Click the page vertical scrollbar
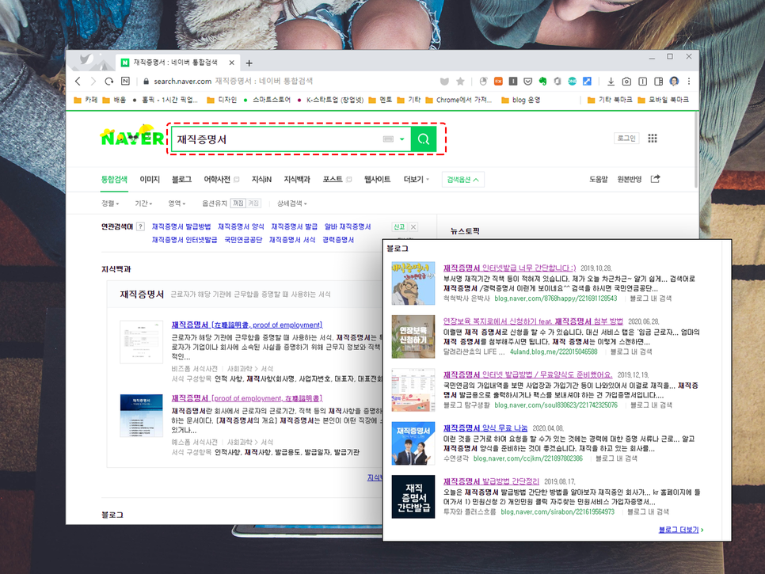765x574 pixels. pyautogui.click(x=696, y=151)
